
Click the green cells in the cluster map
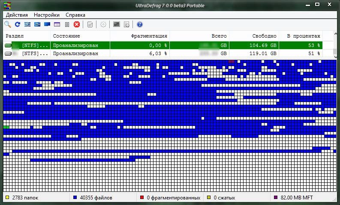click(6, 127)
